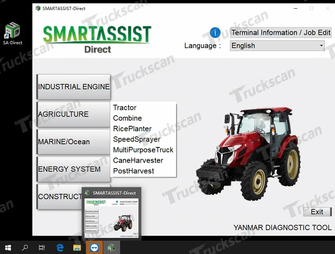Open File Explorer from the taskbar

click(77, 247)
